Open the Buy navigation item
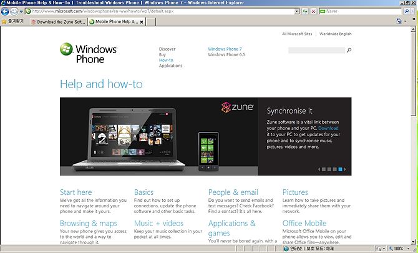418x253 pixels. tap(162, 54)
